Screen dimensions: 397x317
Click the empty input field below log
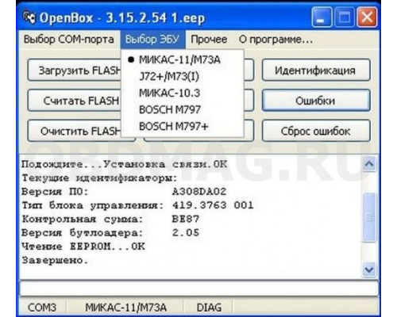pyautogui.click(x=199, y=288)
